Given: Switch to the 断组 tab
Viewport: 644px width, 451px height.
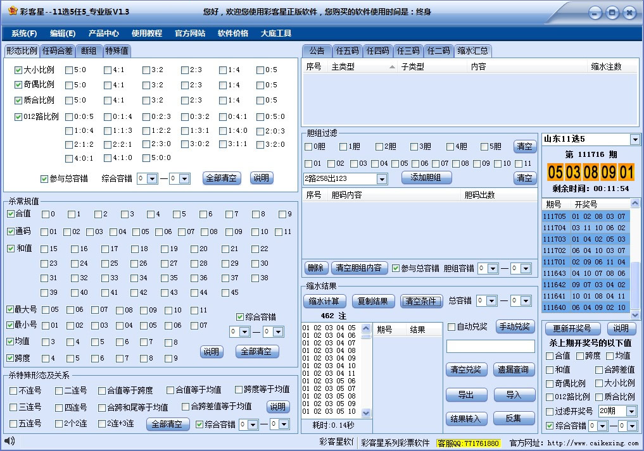Looking at the screenshot, I should tap(88, 53).
